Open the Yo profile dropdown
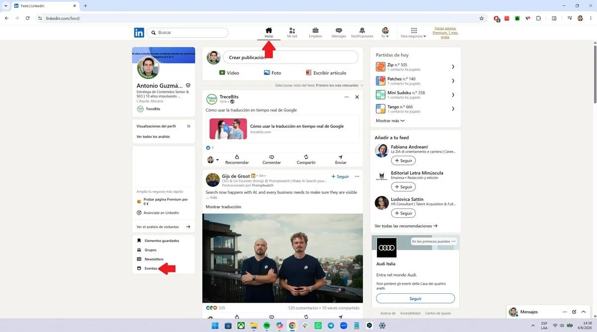The width and height of the screenshot is (597, 332). tap(385, 33)
